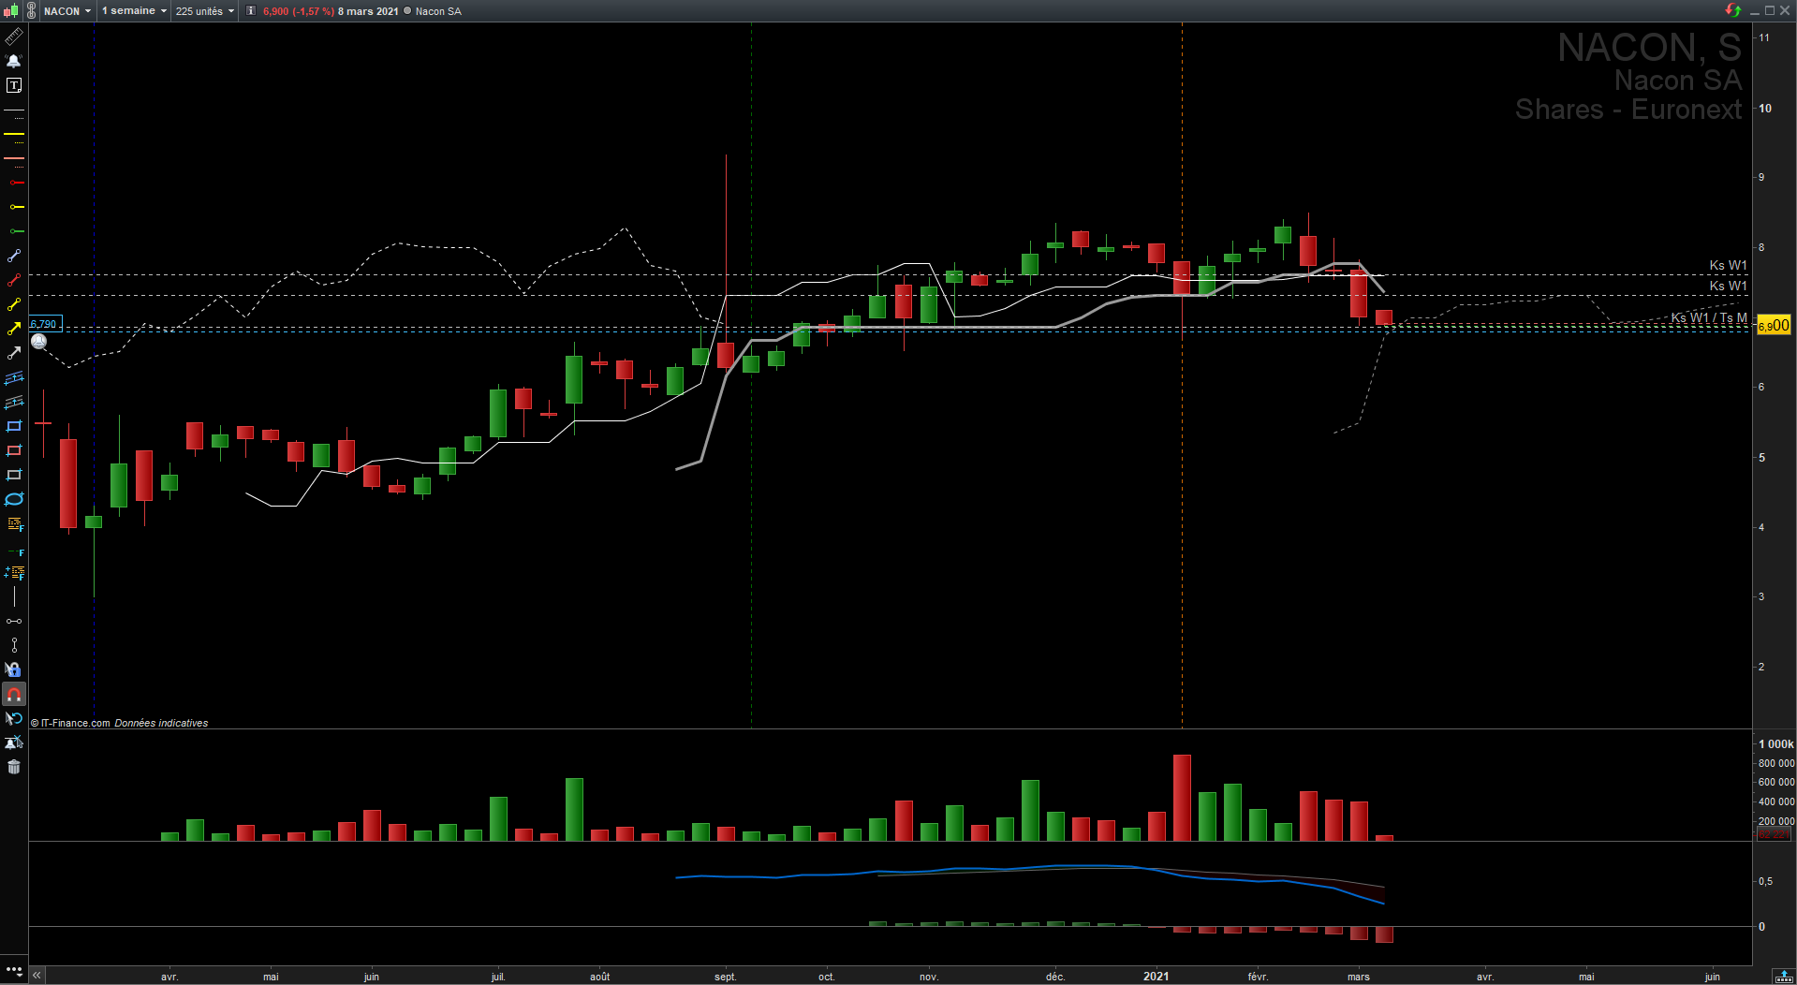Select the blue segment line tool

pos(14,256)
